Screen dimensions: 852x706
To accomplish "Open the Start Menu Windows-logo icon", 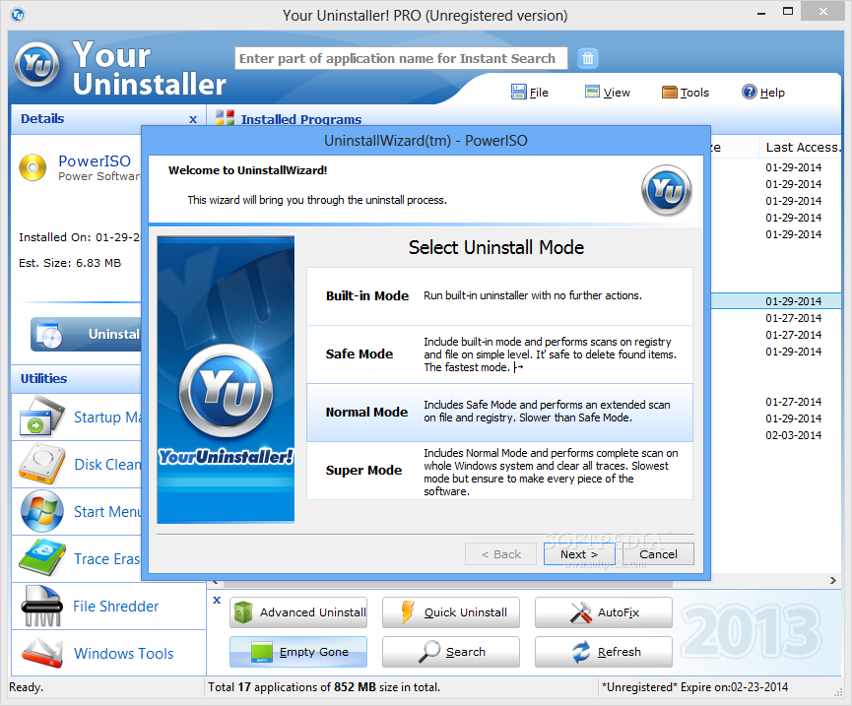I will click(x=41, y=511).
